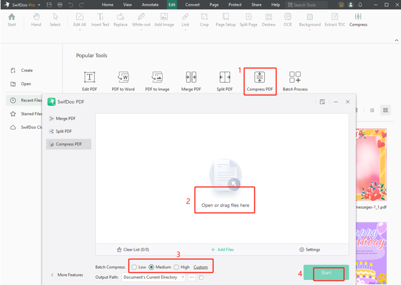This screenshot has width=401, height=285.
Task: Click the Start home icon in toolbar
Action: (11, 20)
